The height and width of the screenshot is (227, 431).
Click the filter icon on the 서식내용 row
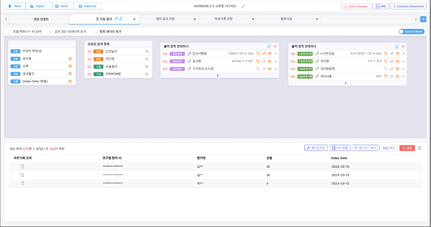(x=386, y=76)
